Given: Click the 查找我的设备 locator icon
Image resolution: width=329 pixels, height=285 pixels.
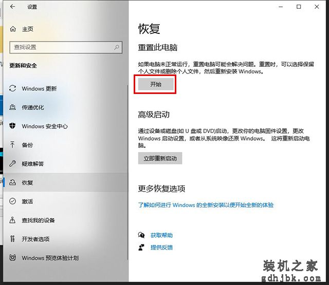Looking at the screenshot, I should click(12, 220).
